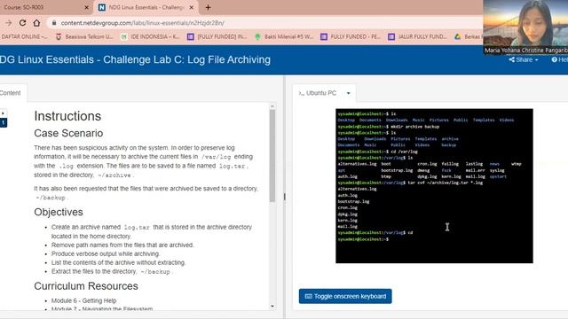Click inside the Ubuntu terminal window
This screenshot has height=319, width=568.
coord(434,185)
